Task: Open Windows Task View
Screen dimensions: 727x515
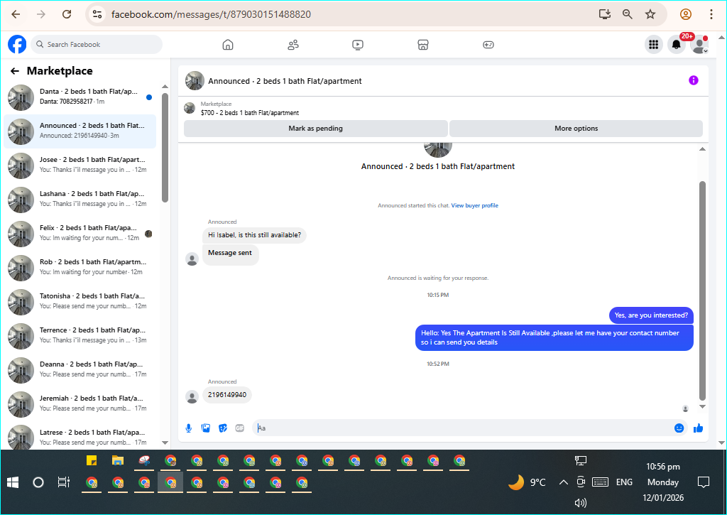Action: 63,482
